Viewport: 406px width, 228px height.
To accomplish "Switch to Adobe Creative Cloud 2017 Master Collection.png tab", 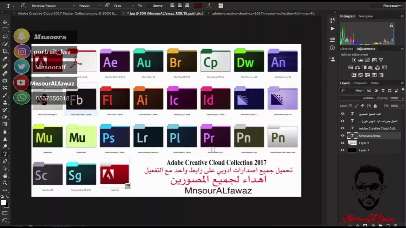I will pos(67,14).
